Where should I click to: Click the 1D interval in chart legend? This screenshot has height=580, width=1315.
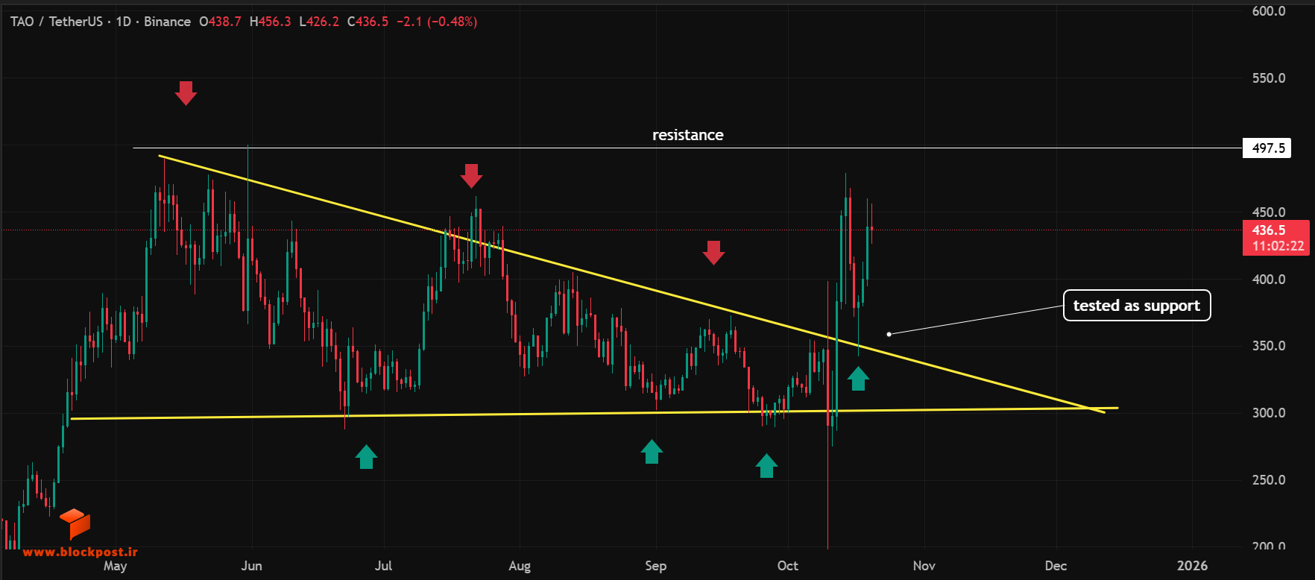pos(123,22)
